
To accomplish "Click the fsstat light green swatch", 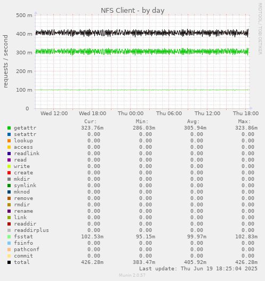I will point(9,237).
